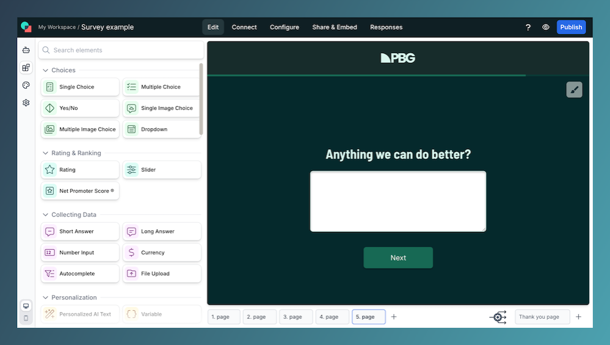Add the Variable element

pos(162,314)
